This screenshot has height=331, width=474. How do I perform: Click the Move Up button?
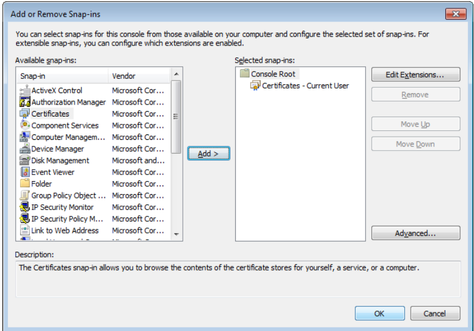tap(415, 124)
